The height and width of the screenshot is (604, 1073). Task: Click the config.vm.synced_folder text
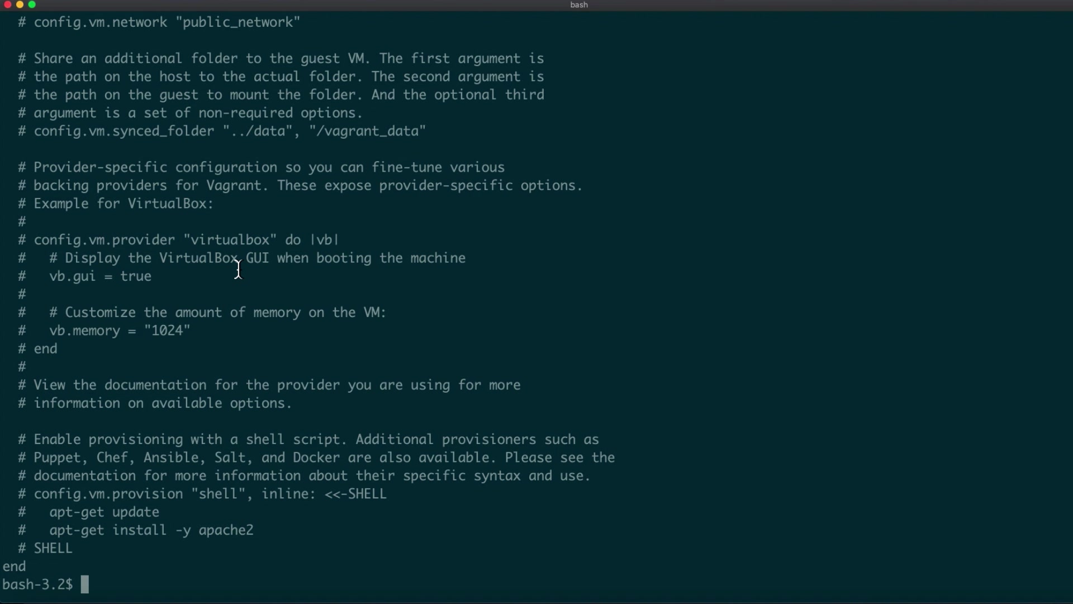(x=124, y=131)
